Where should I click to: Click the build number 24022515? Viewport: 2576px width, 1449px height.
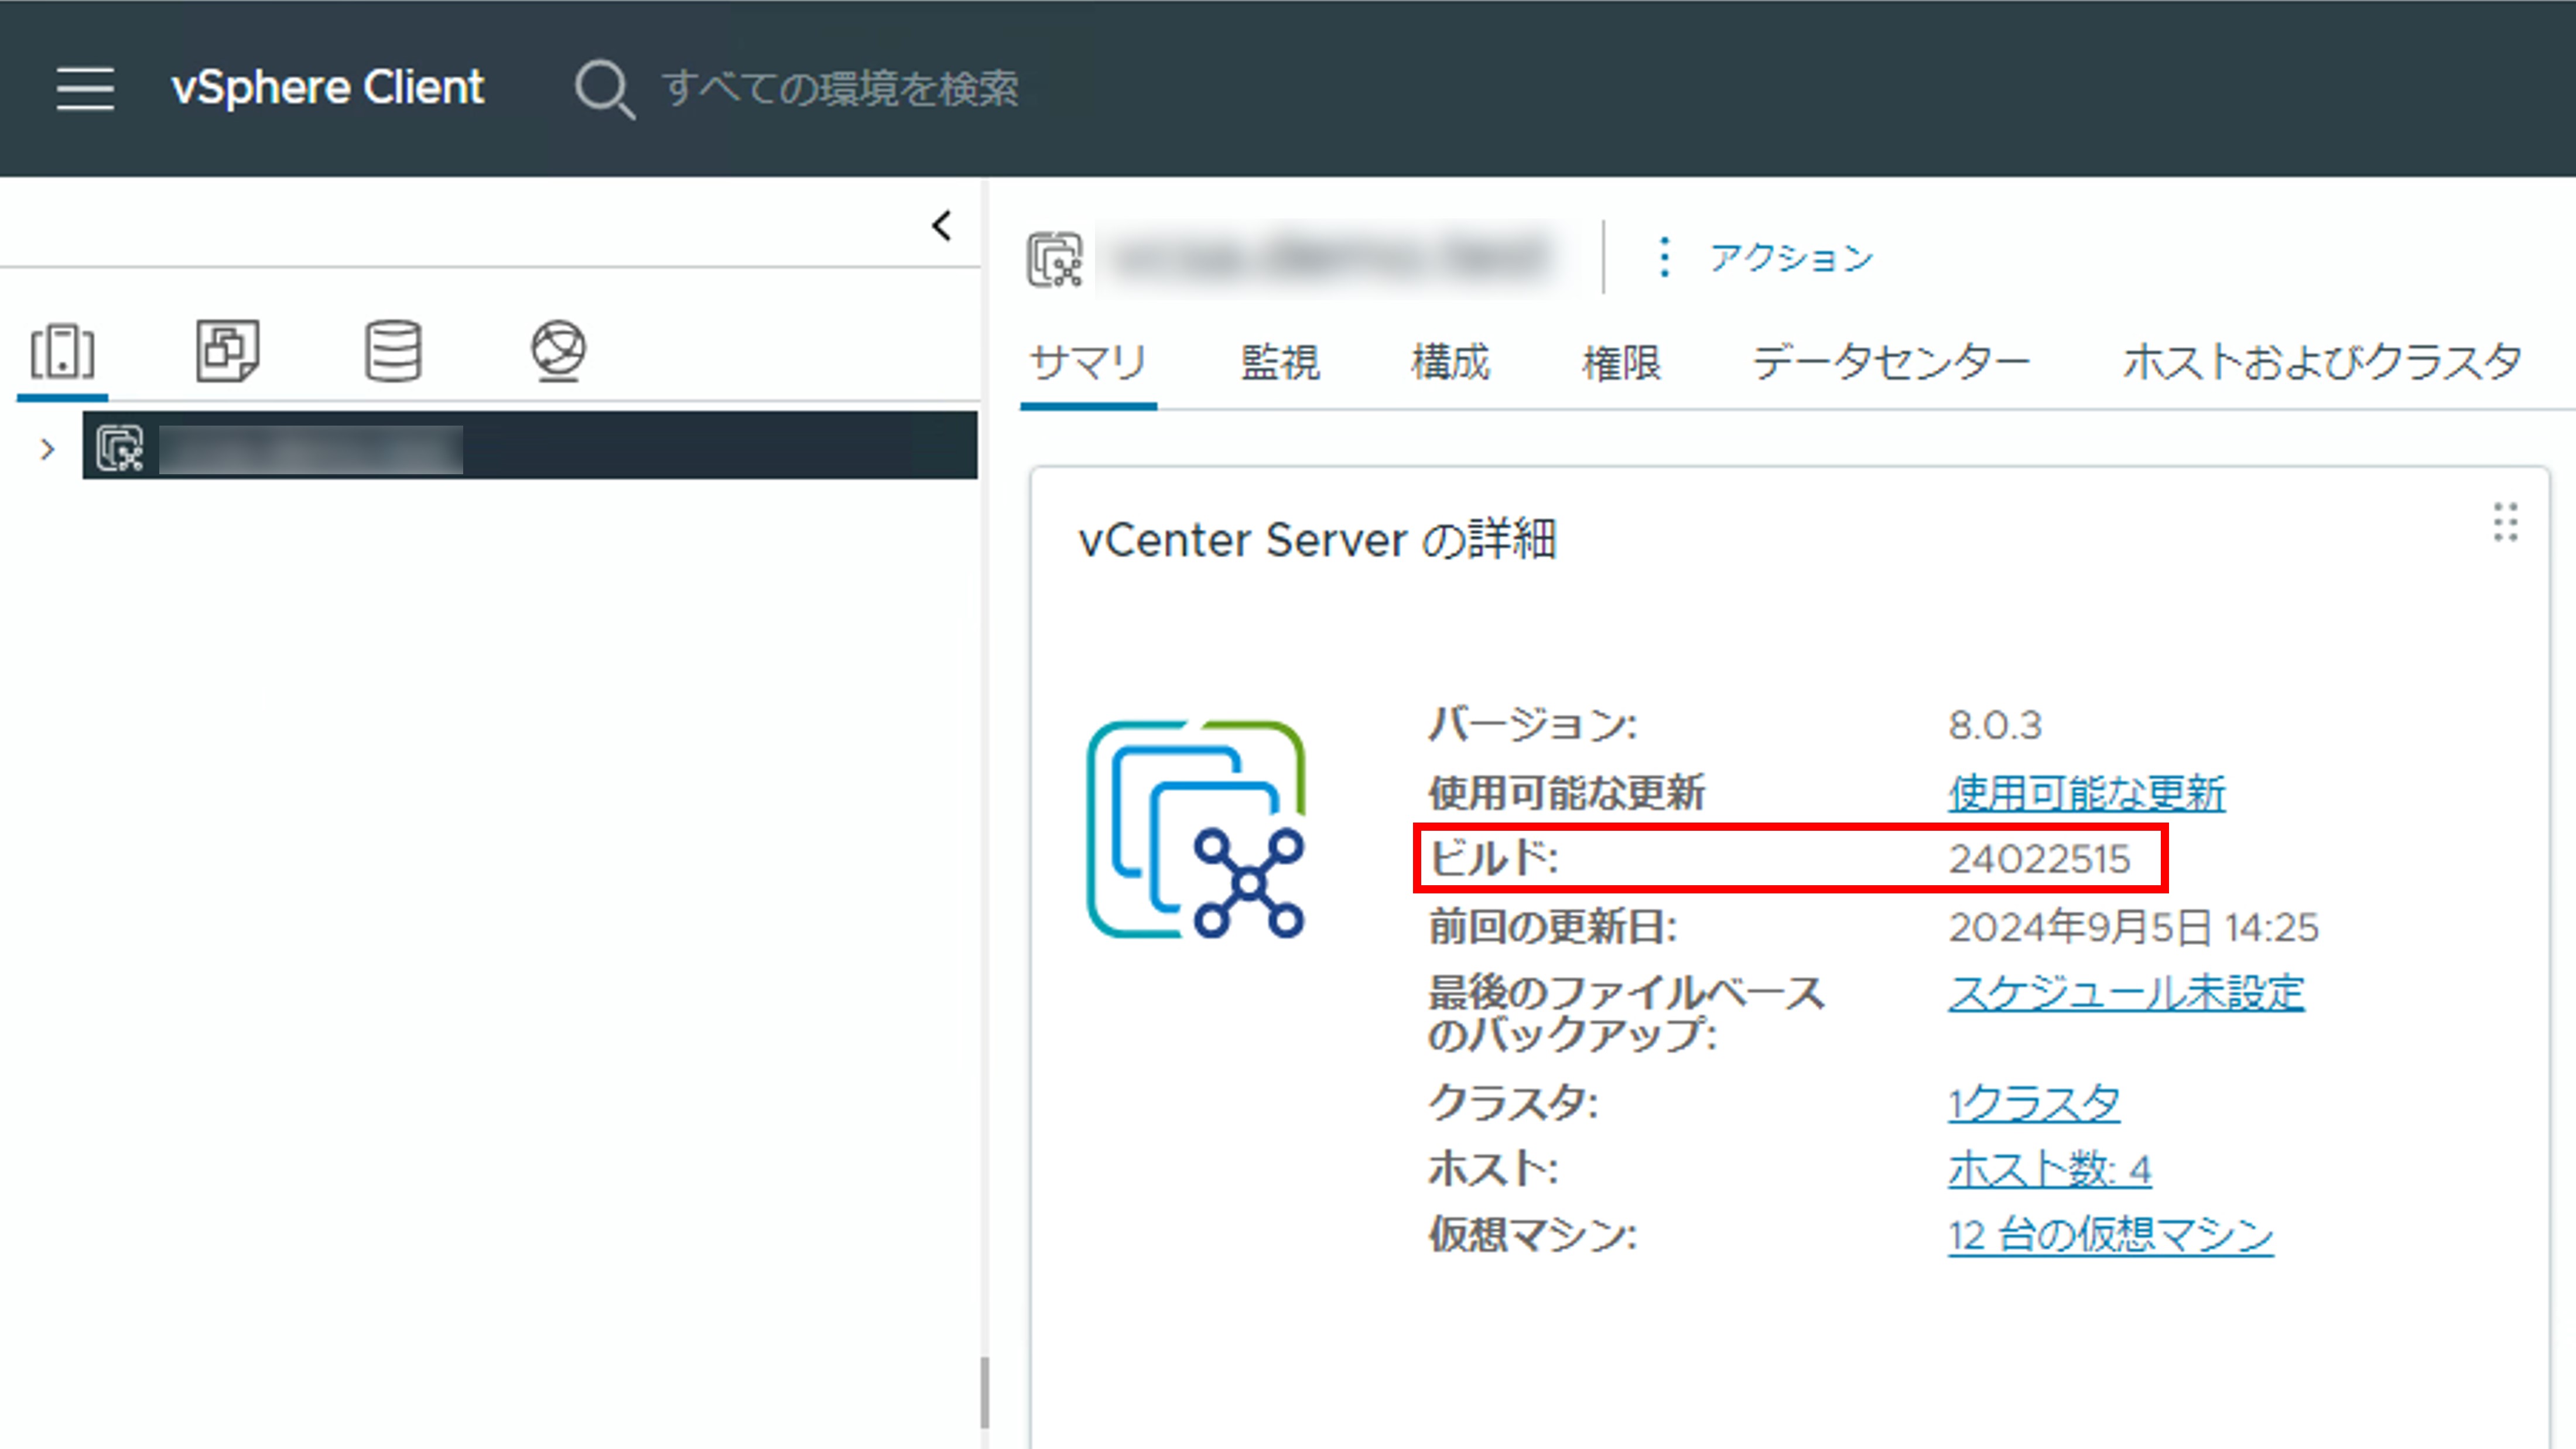[2039, 859]
